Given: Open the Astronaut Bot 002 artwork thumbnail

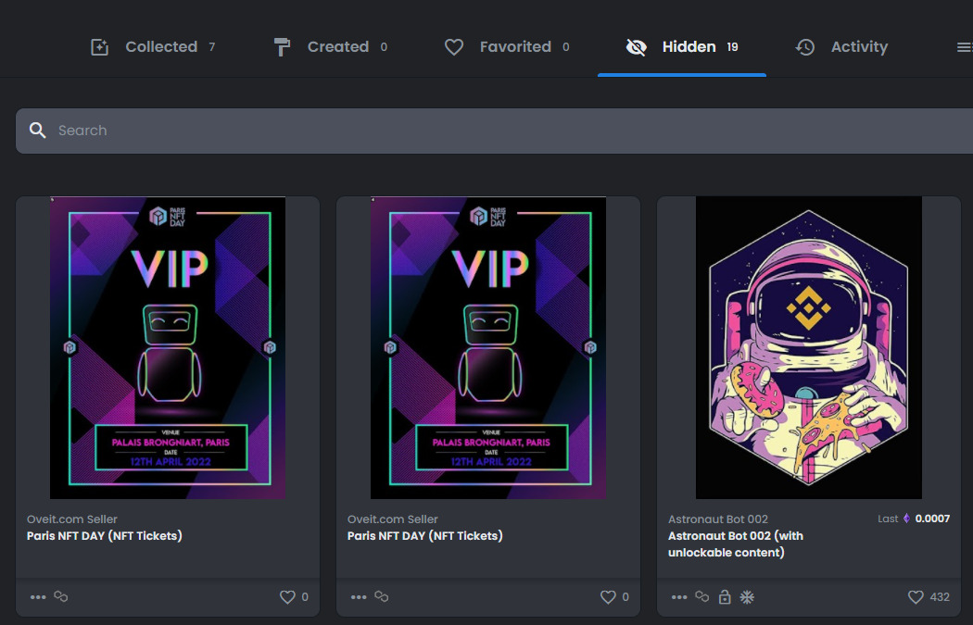Looking at the screenshot, I should [x=809, y=348].
